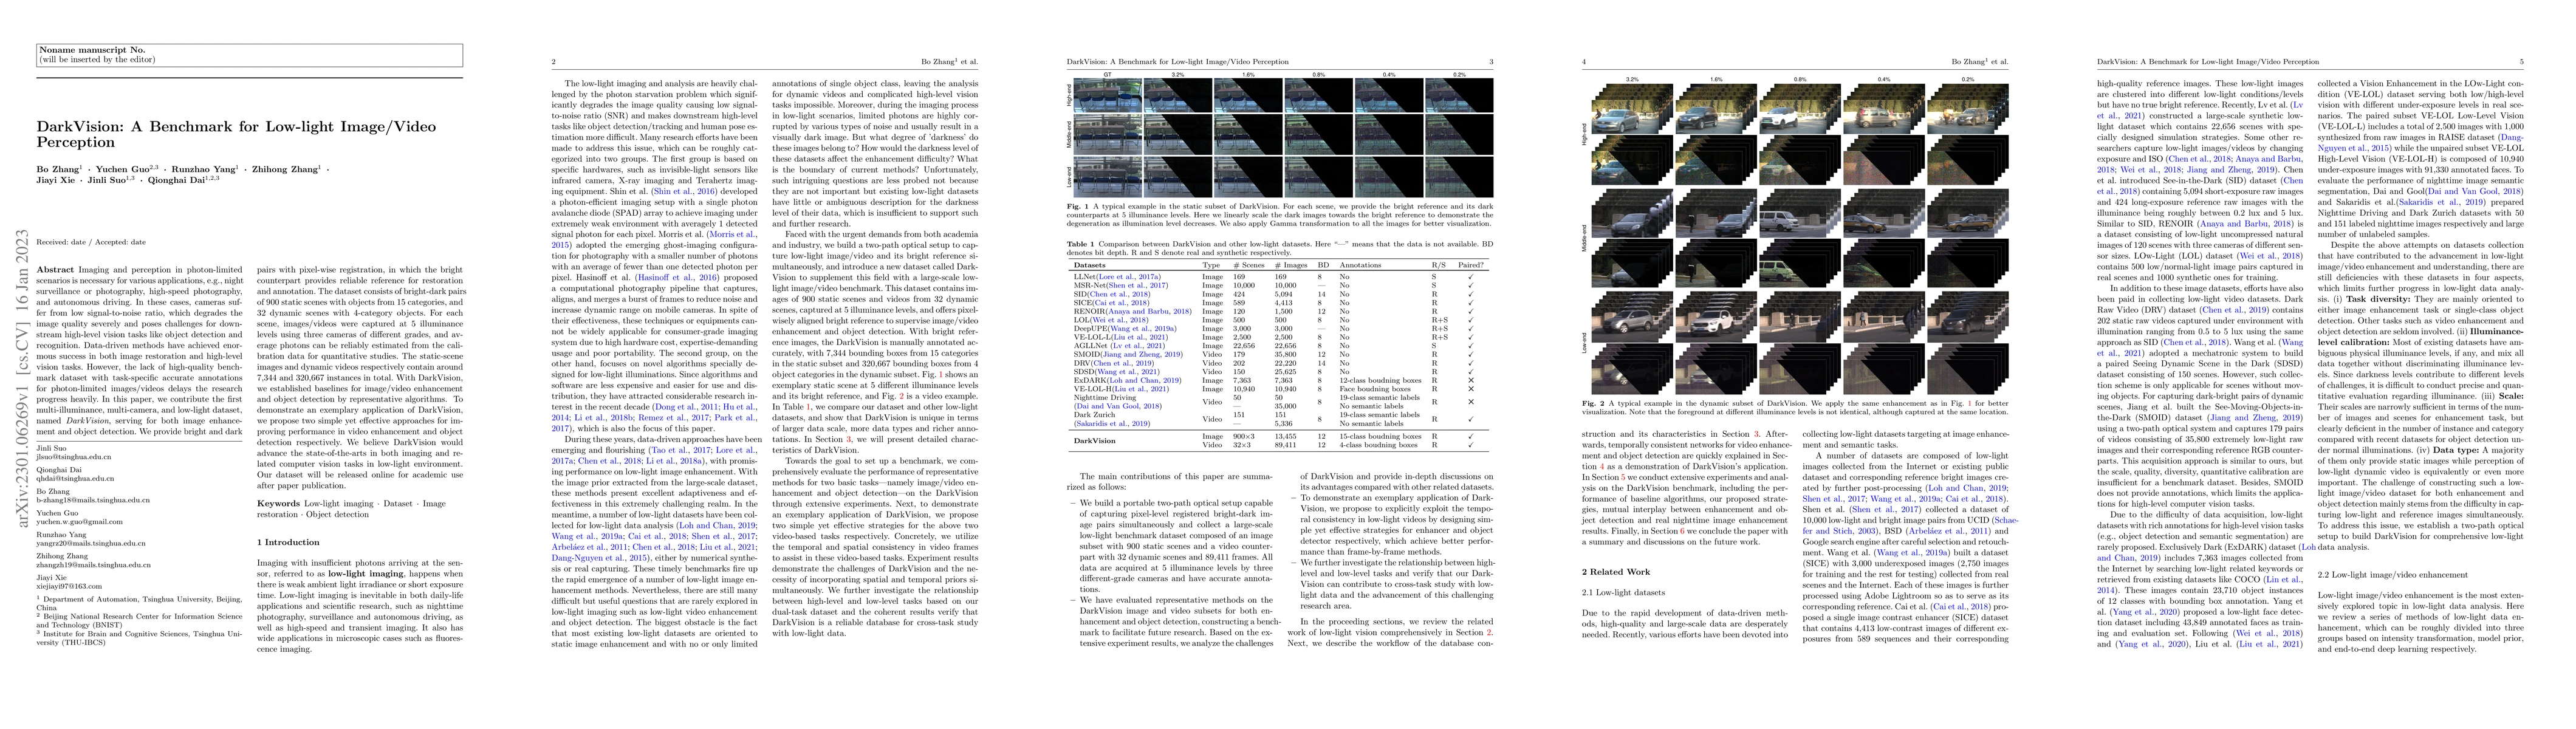Click the Wang et al., 2021 citation beside SDSD
This screenshot has height=729, width=2576.
tap(1127, 372)
